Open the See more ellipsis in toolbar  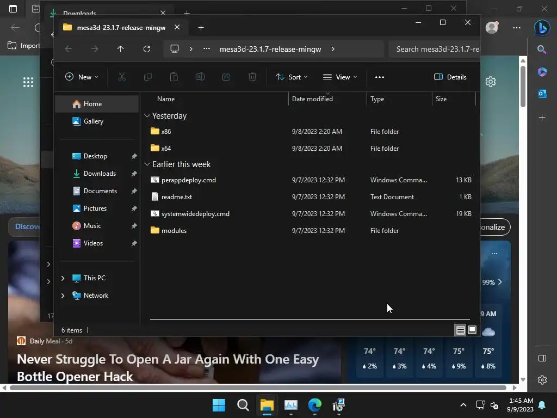[379, 77]
